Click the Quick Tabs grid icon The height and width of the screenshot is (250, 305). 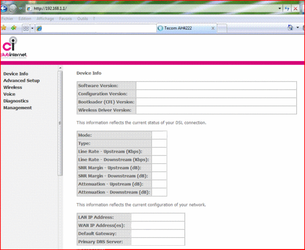[26, 29]
